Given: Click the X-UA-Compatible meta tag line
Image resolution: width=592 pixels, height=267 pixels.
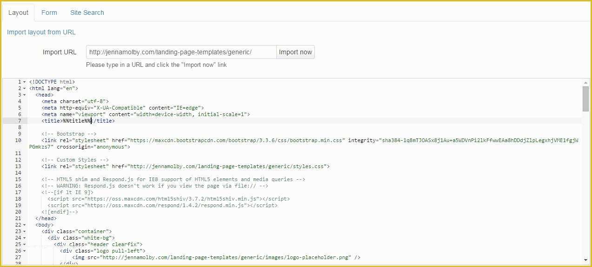Looking at the screenshot, I should tap(122, 108).
